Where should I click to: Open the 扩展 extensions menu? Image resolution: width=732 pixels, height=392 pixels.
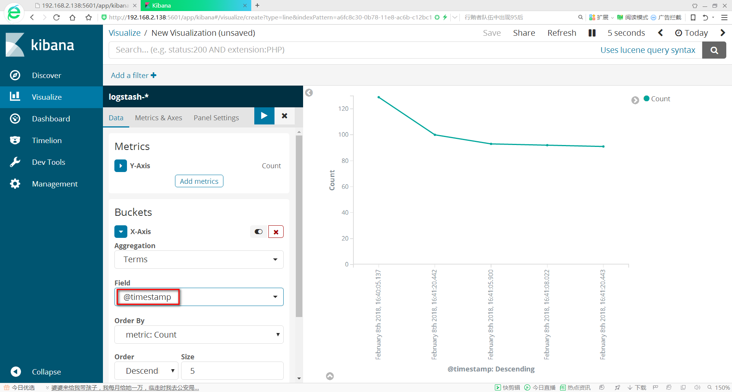tap(601, 17)
